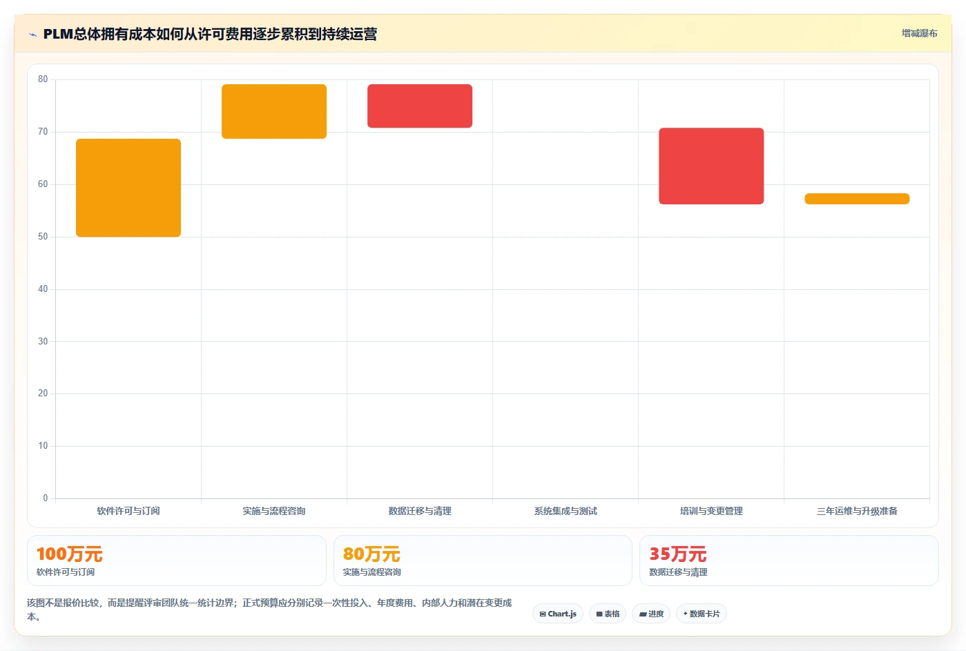
Task: Click the y-axis value 80
Action: point(43,79)
